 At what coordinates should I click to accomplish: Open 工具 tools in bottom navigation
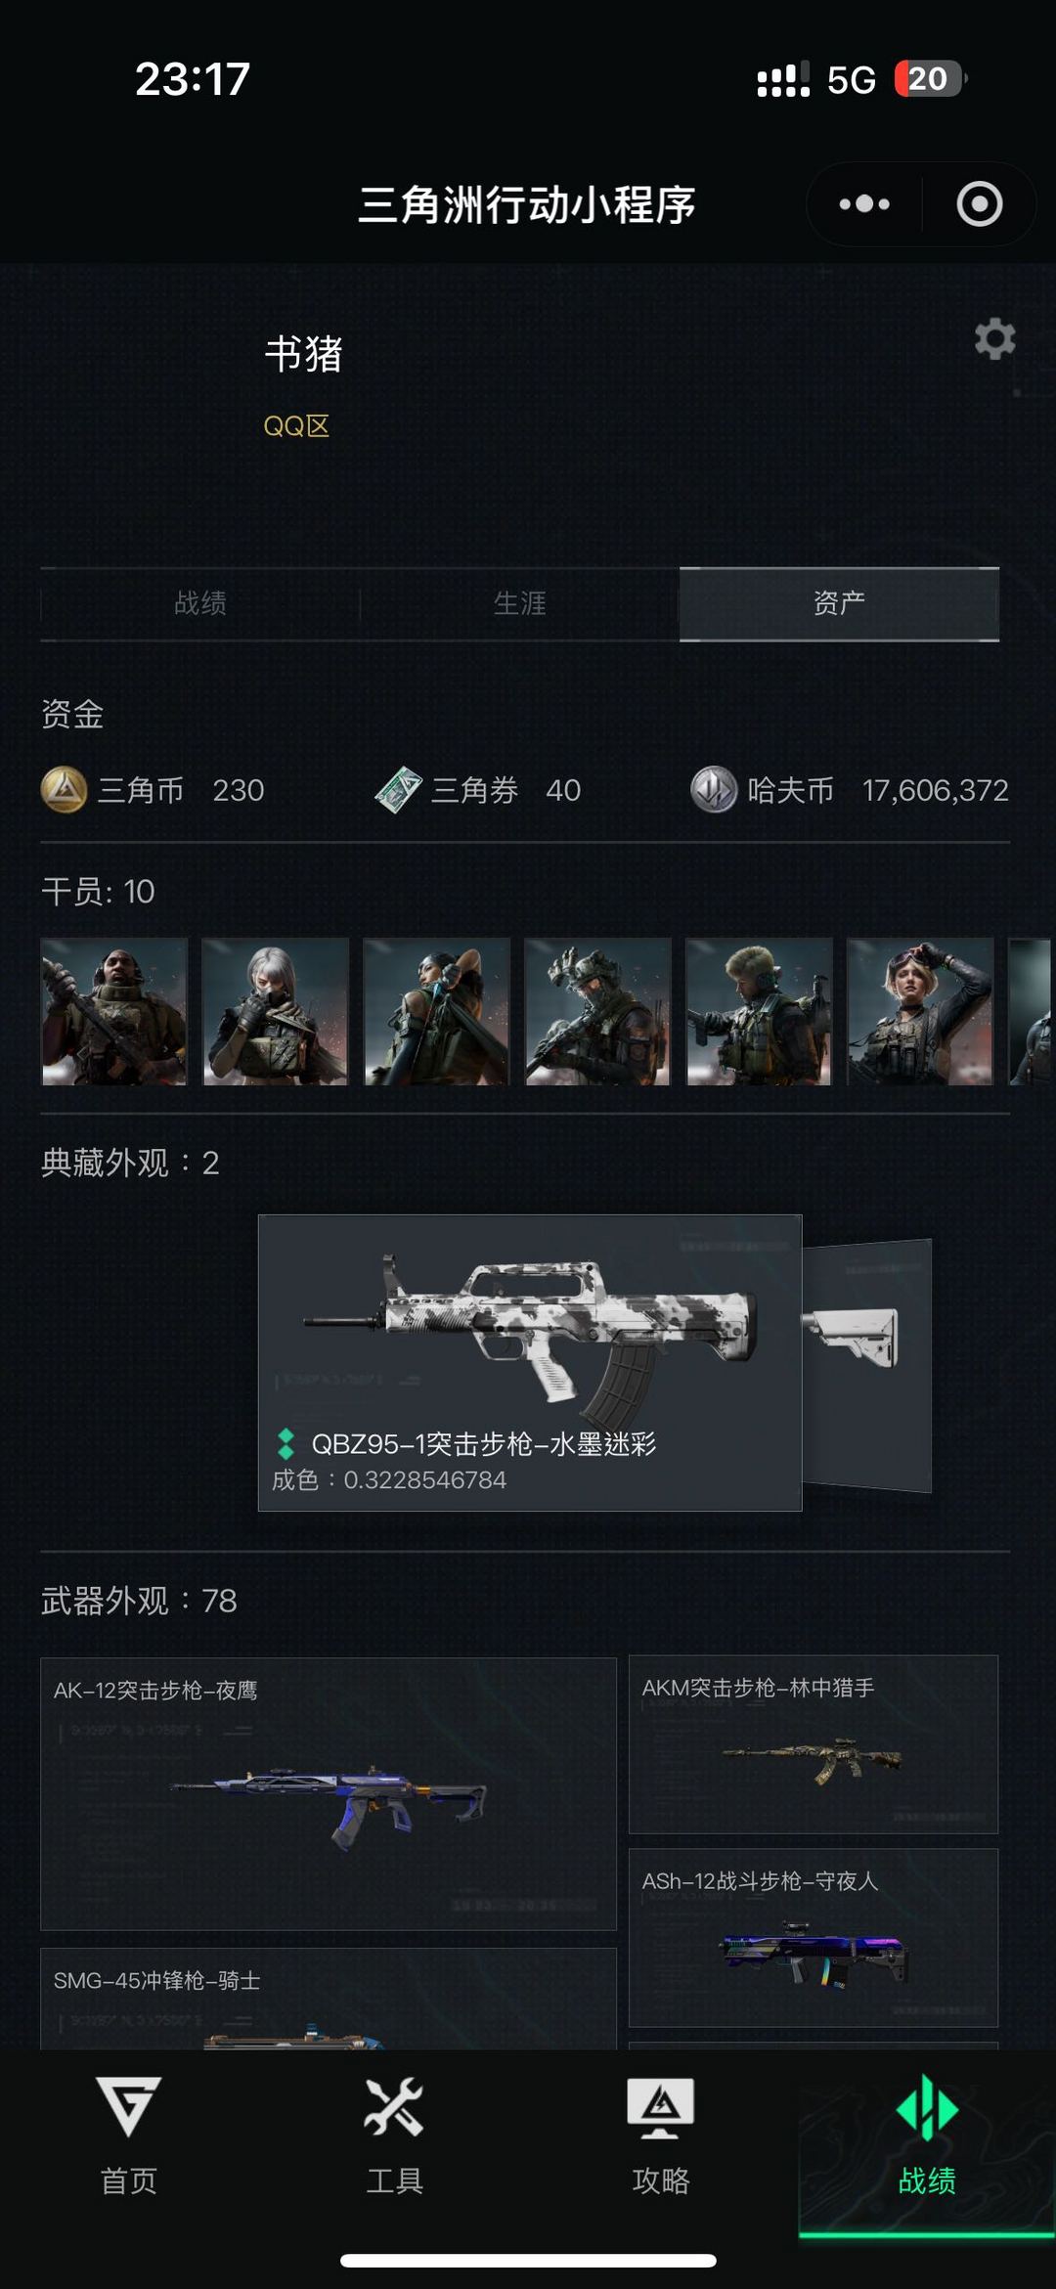click(394, 2137)
